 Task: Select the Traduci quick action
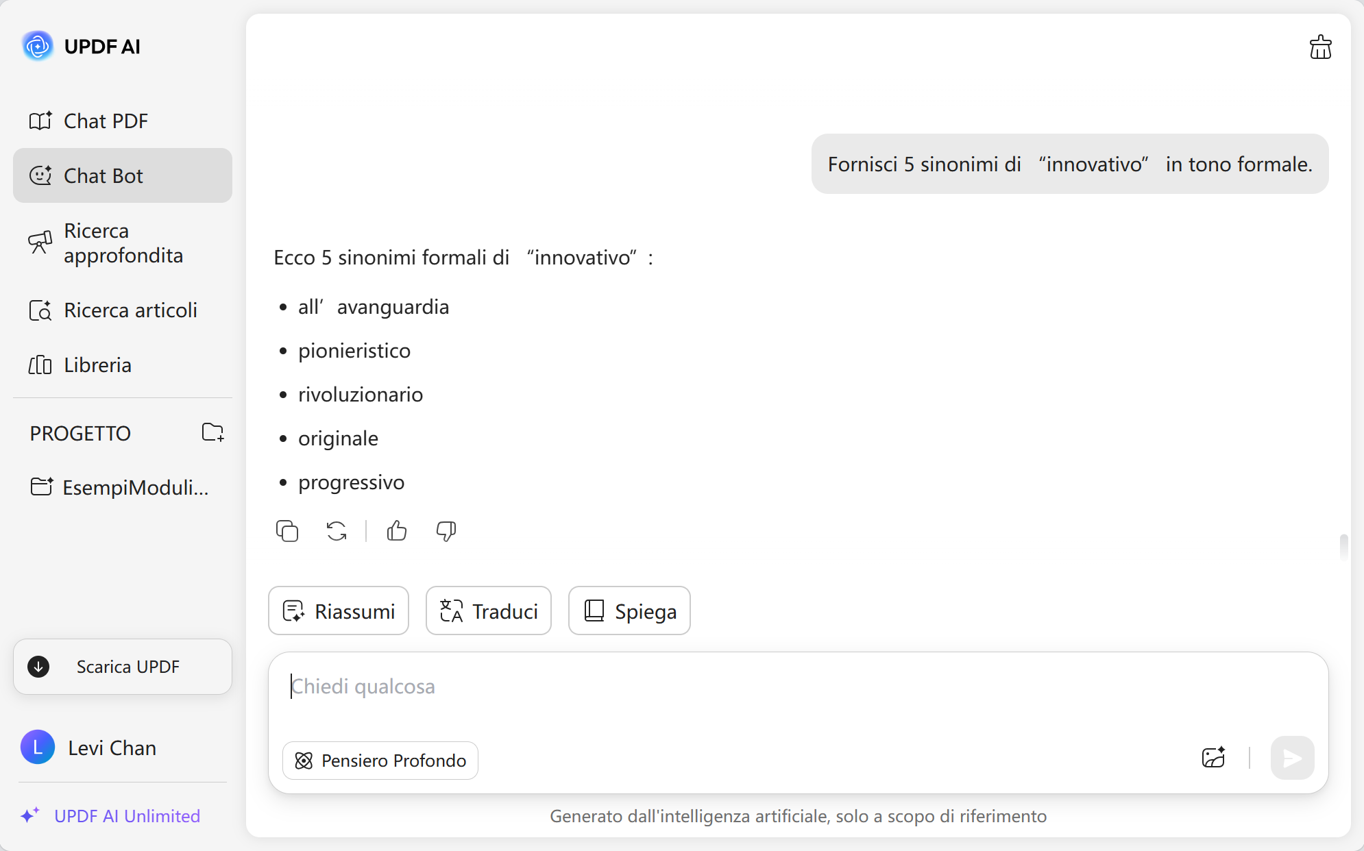click(x=488, y=610)
